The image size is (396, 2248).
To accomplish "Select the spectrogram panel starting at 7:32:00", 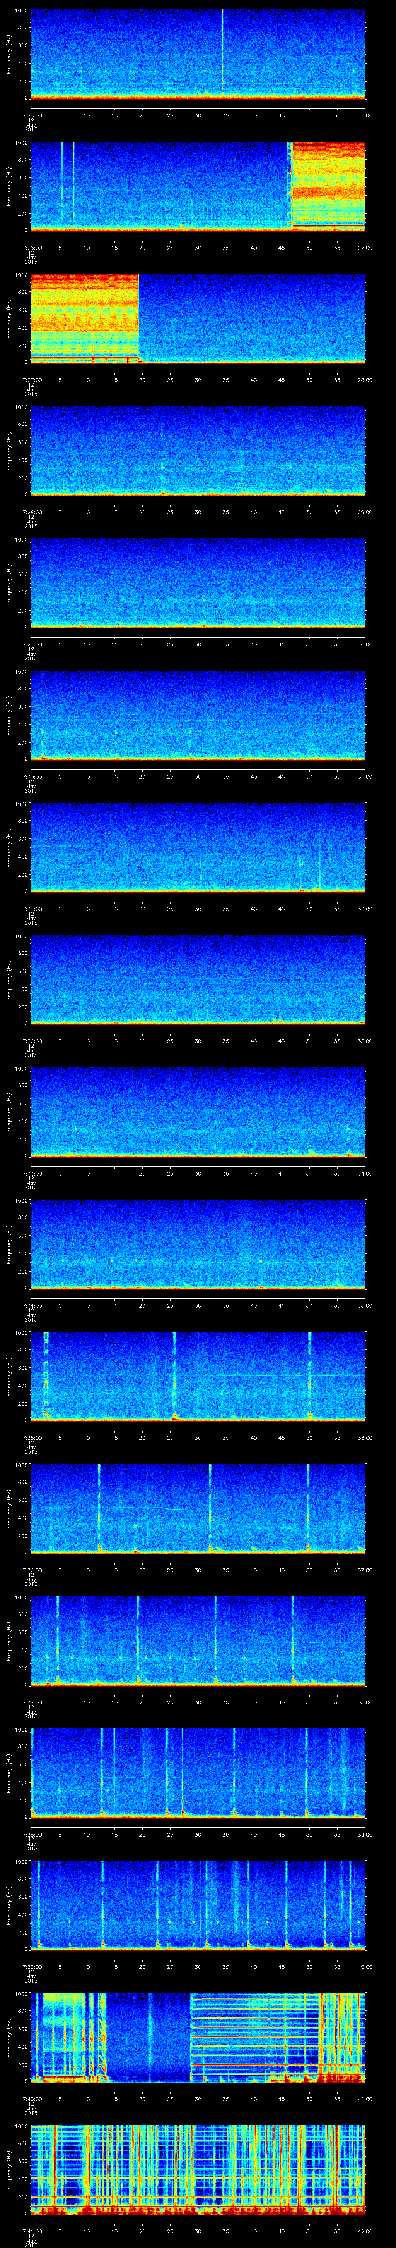I will click(198, 979).
